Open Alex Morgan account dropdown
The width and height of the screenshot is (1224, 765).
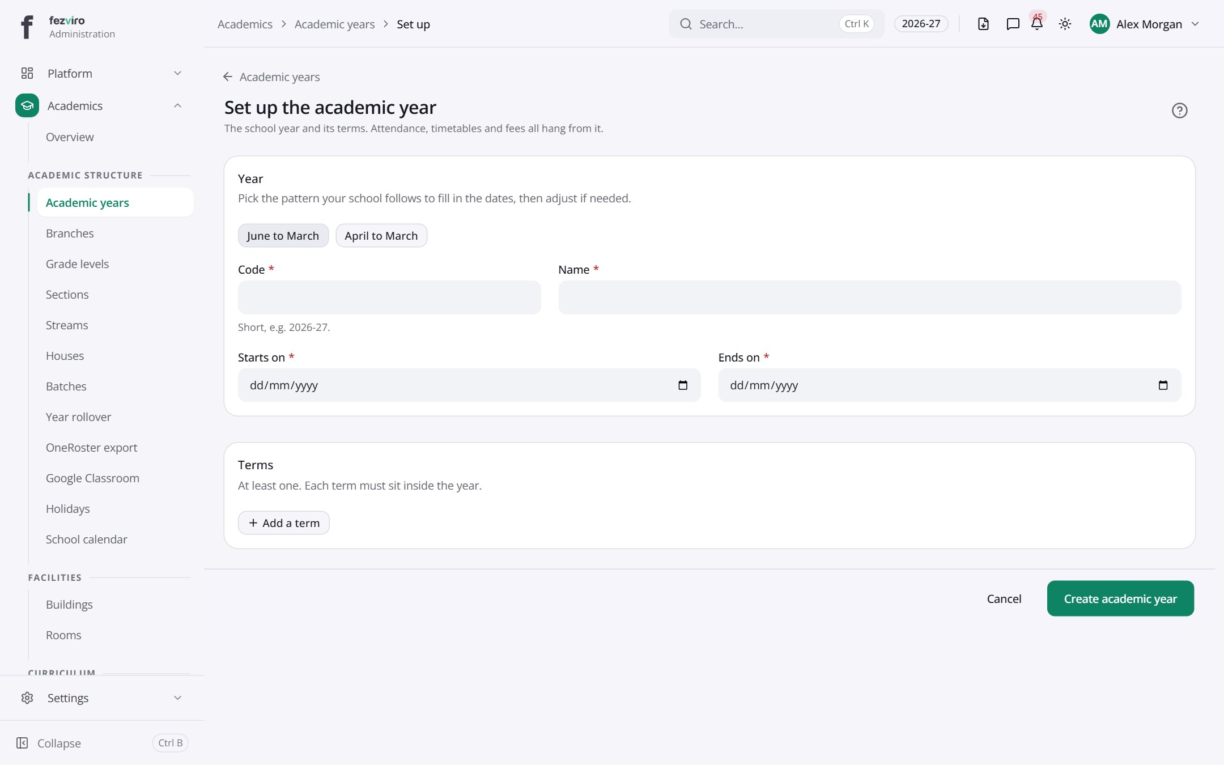coord(1144,24)
